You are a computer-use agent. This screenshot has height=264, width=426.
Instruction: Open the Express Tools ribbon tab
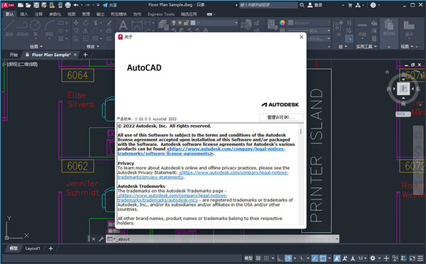click(x=161, y=14)
